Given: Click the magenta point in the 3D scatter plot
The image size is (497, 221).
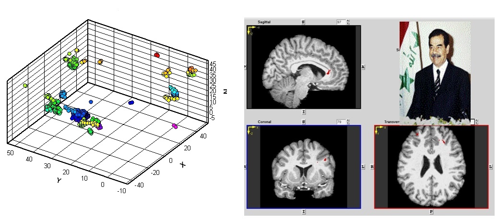Looking at the screenshot, I should [175, 126].
